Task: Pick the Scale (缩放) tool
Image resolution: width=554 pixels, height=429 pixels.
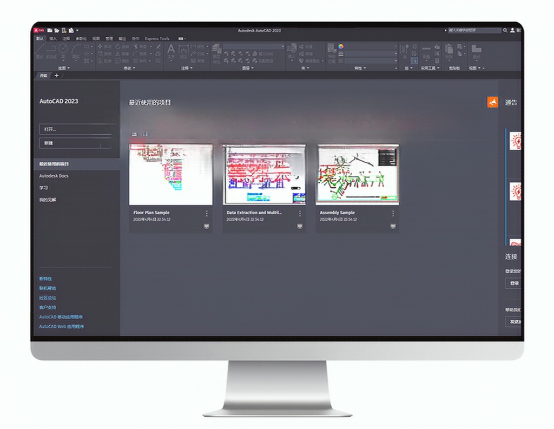Action: tap(122, 61)
